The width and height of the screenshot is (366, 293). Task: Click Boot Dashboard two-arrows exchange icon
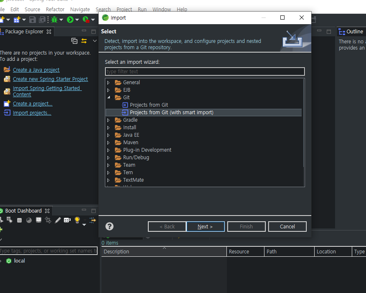point(48,220)
